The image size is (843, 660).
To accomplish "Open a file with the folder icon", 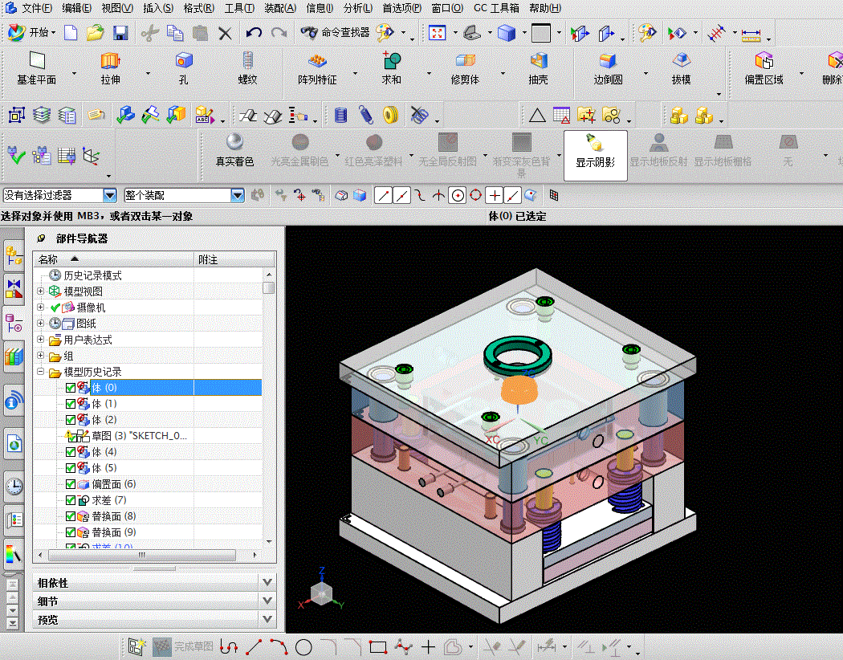I will click(x=96, y=33).
